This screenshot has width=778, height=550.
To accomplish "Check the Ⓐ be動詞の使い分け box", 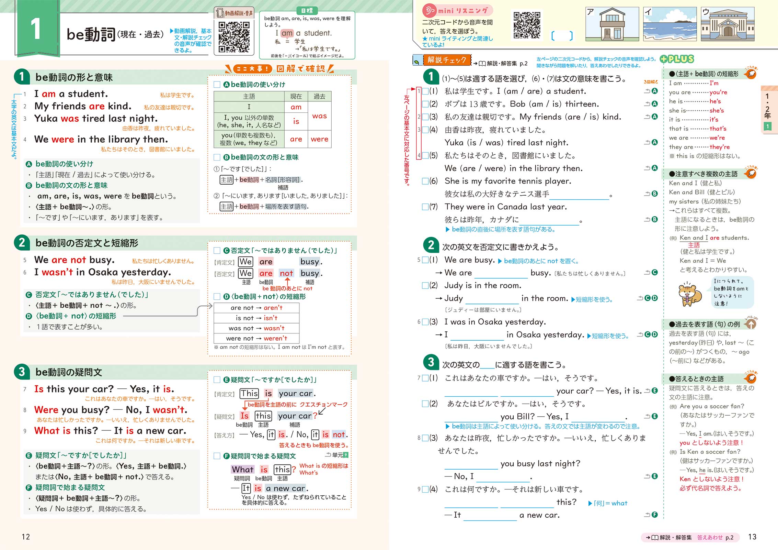I will pos(217,85).
